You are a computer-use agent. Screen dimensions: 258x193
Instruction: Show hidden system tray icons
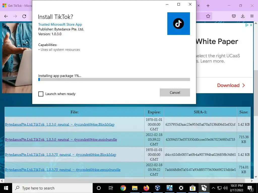tap(213, 188)
